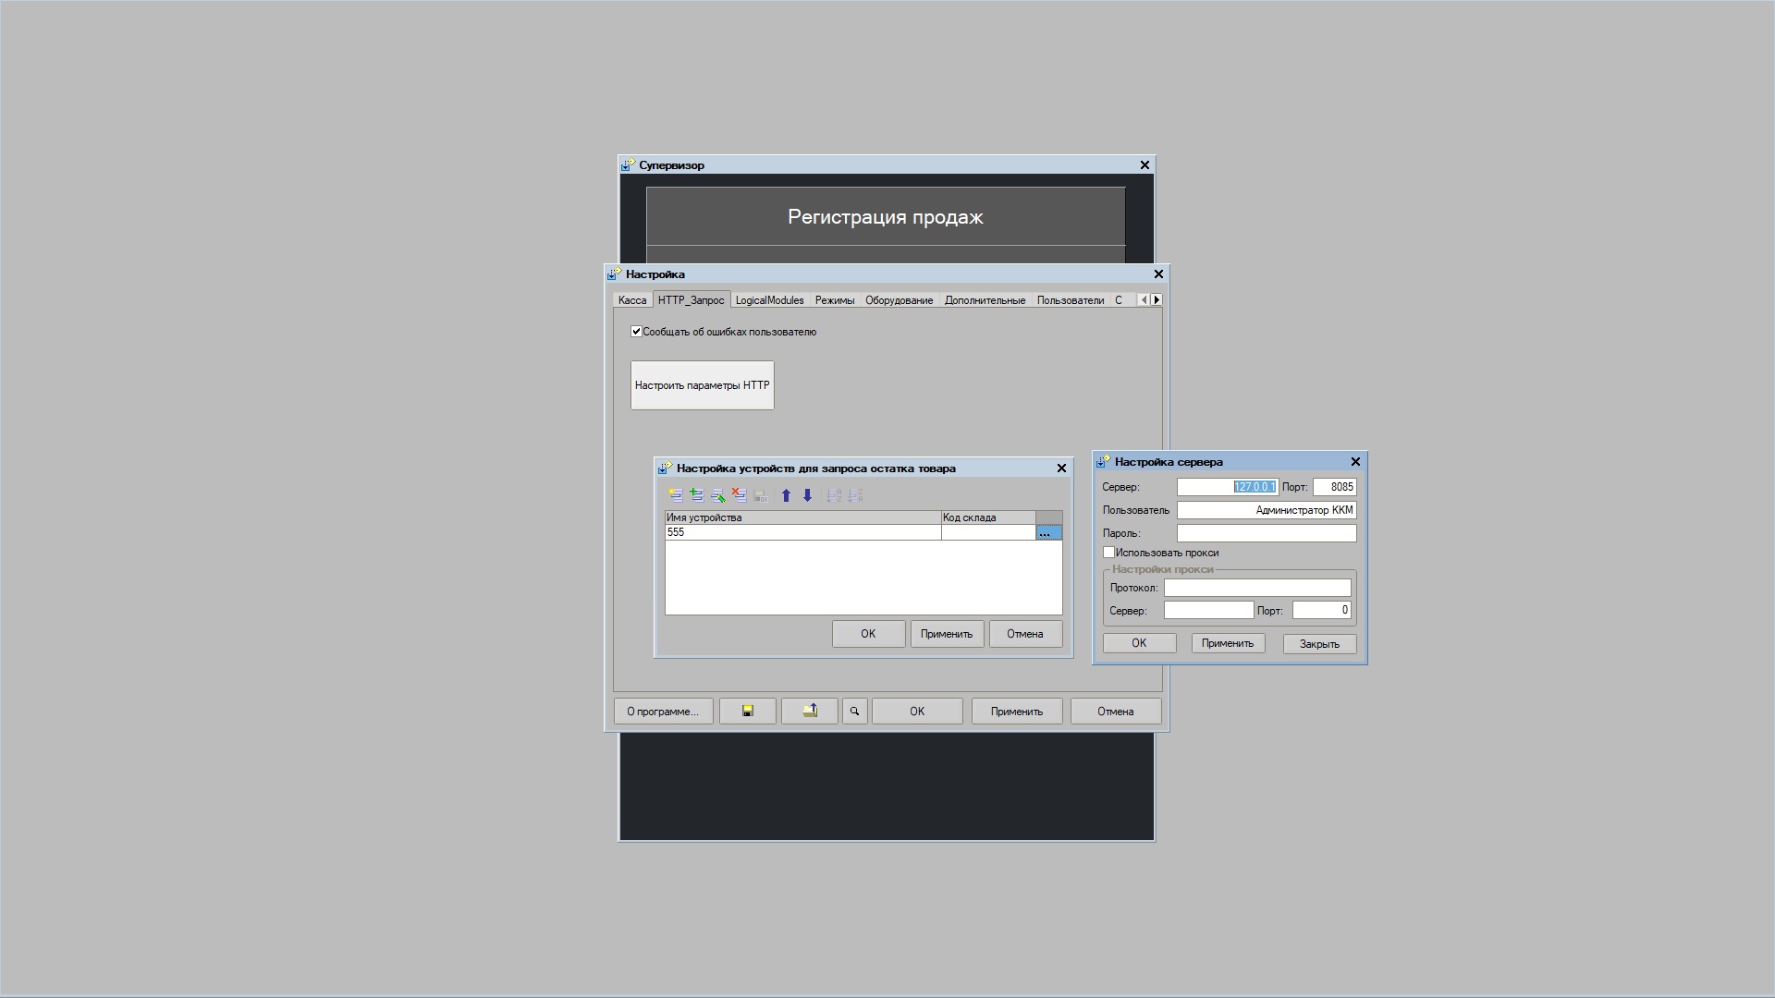This screenshot has width=1775, height=998.
Task: Click О программе... button
Action: point(663,711)
